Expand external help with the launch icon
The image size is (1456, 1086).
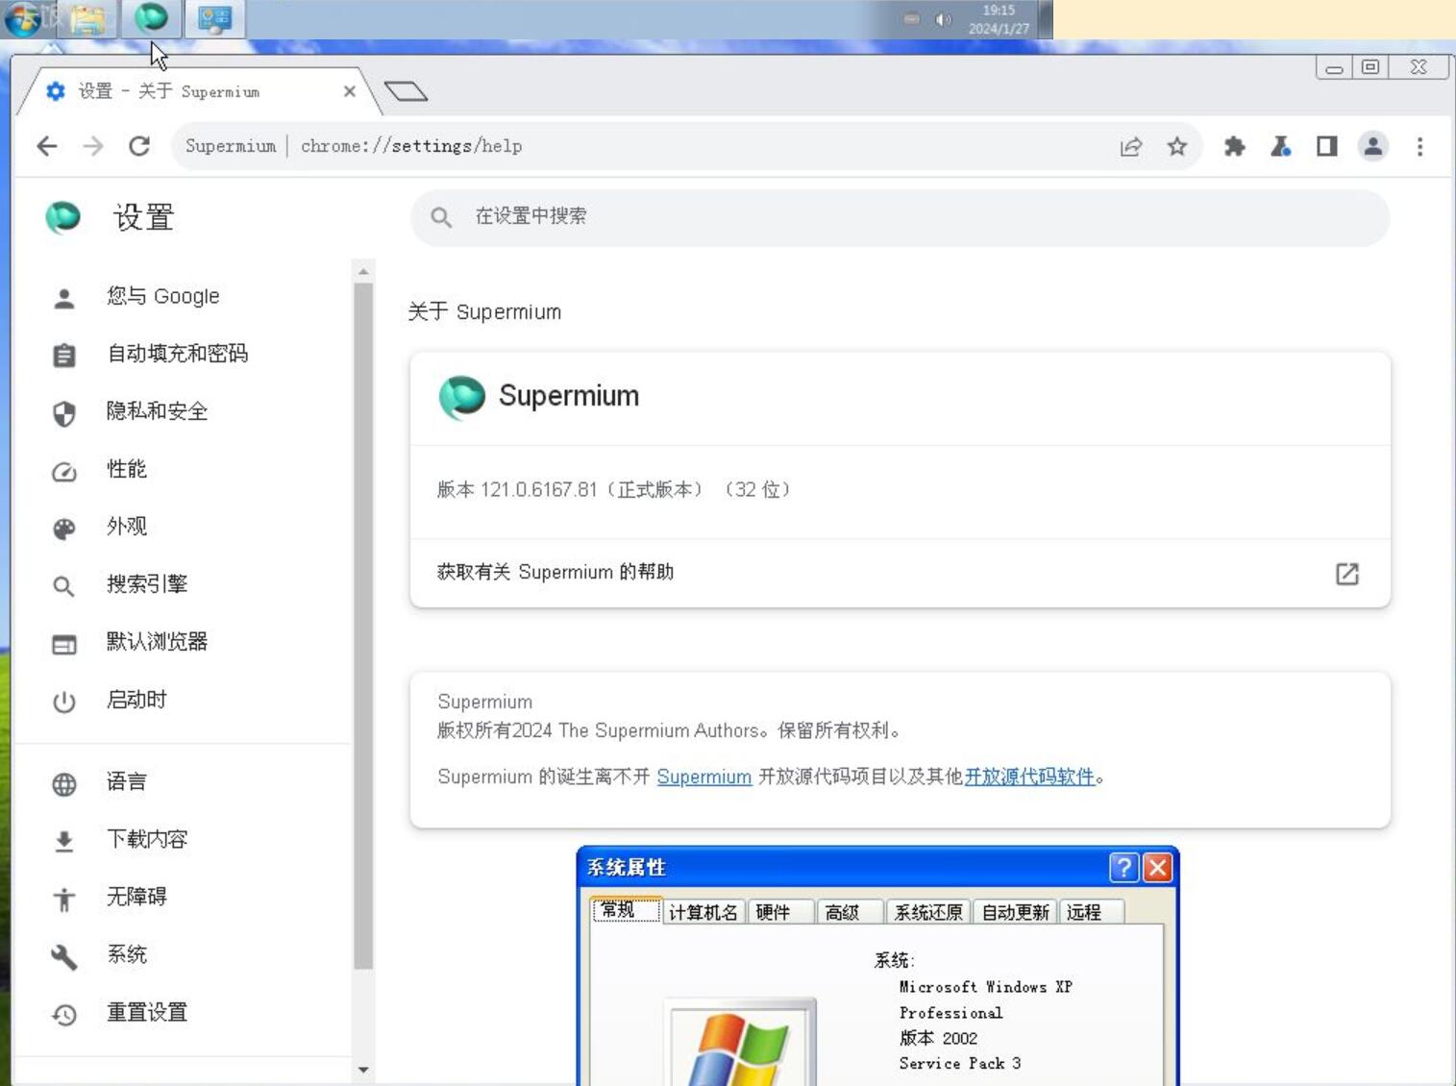(1347, 574)
